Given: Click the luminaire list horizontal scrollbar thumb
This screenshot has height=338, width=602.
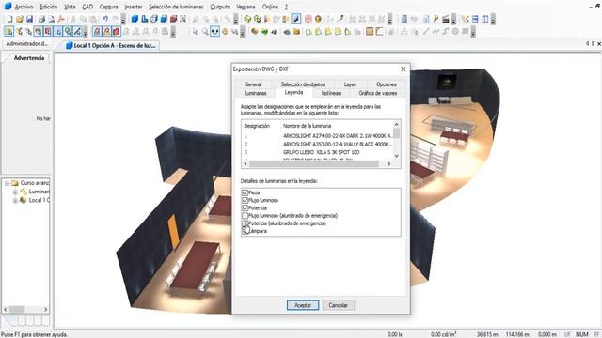Looking at the screenshot, I should point(314,163).
